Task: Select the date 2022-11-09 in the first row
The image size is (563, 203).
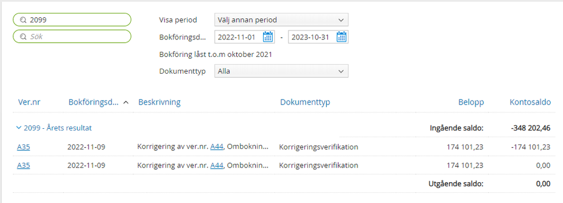Action: pyautogui.click(x=86, y=147)
